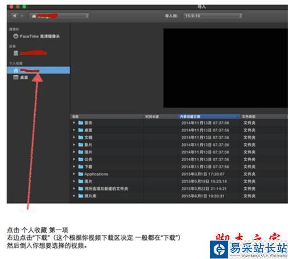Viewport: 288px width, 259px height.
Task: Sort by the 内容创建日期 column header
Action: point(208,116)
